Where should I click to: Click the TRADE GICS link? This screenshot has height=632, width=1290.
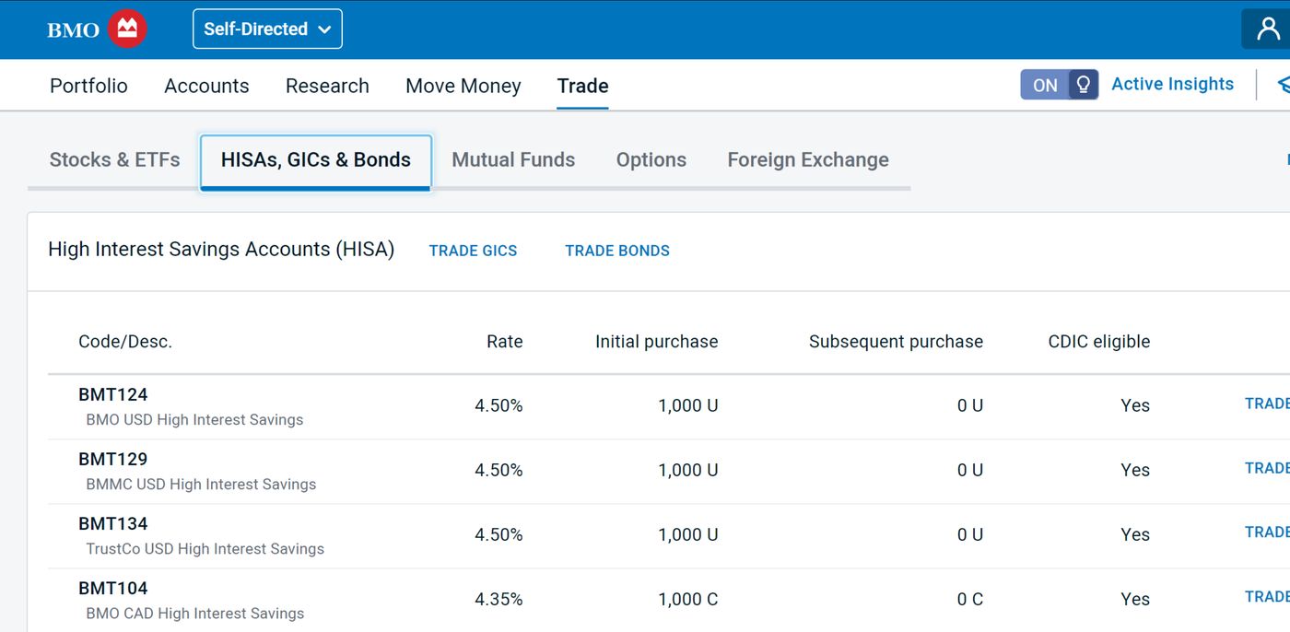tap(473, 251)
